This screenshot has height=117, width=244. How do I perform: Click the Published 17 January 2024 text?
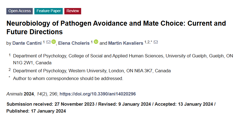pyautogui.click(x=36, y=111)
